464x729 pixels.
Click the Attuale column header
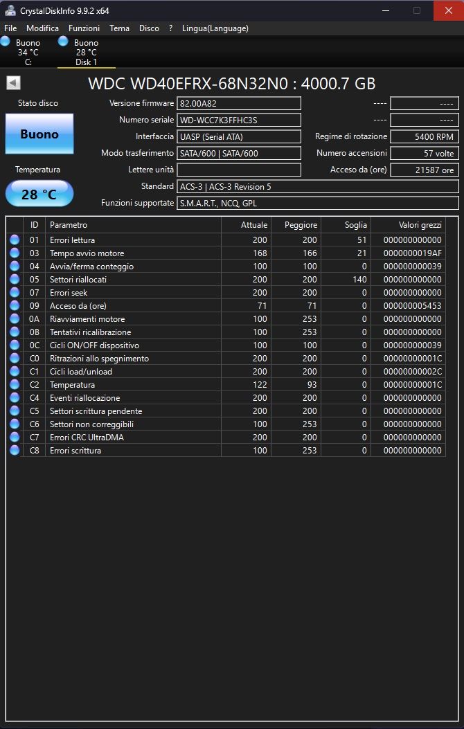click(246, 225)
